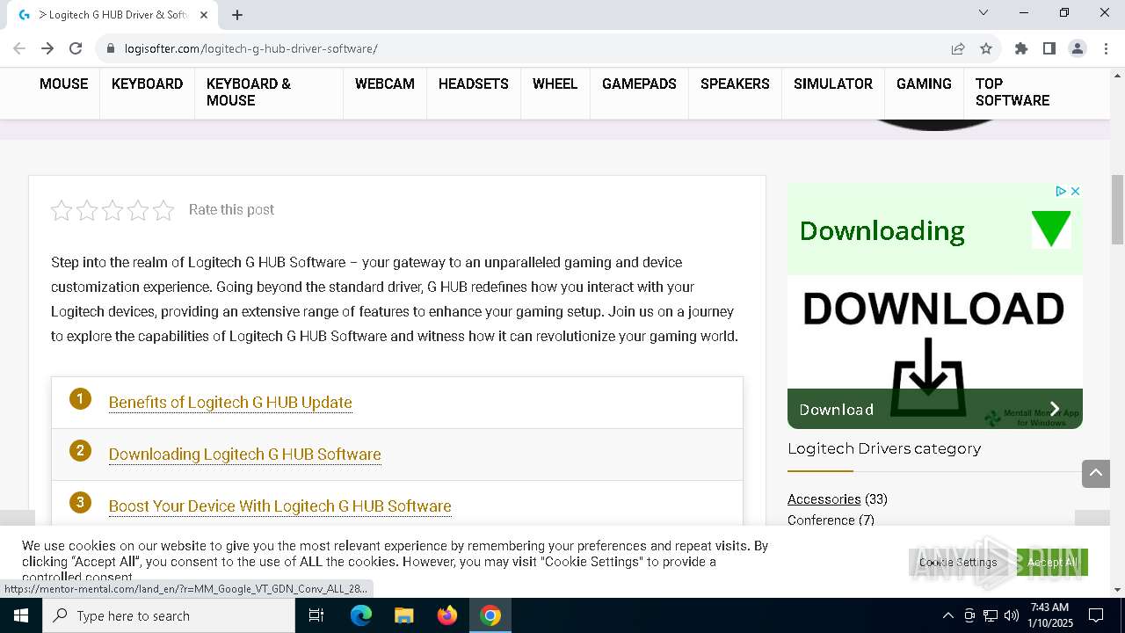Click the green Downloading arrow in ad
The height and width of the screenshot is (633, 1125).
[x=1050, y=229]
